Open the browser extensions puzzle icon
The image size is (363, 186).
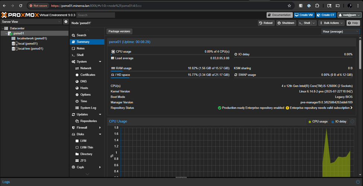click(317, 6)
